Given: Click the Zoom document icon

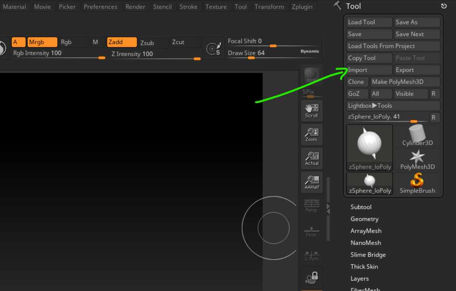Looking at the screenshot, I should click(x=311, y=135).
